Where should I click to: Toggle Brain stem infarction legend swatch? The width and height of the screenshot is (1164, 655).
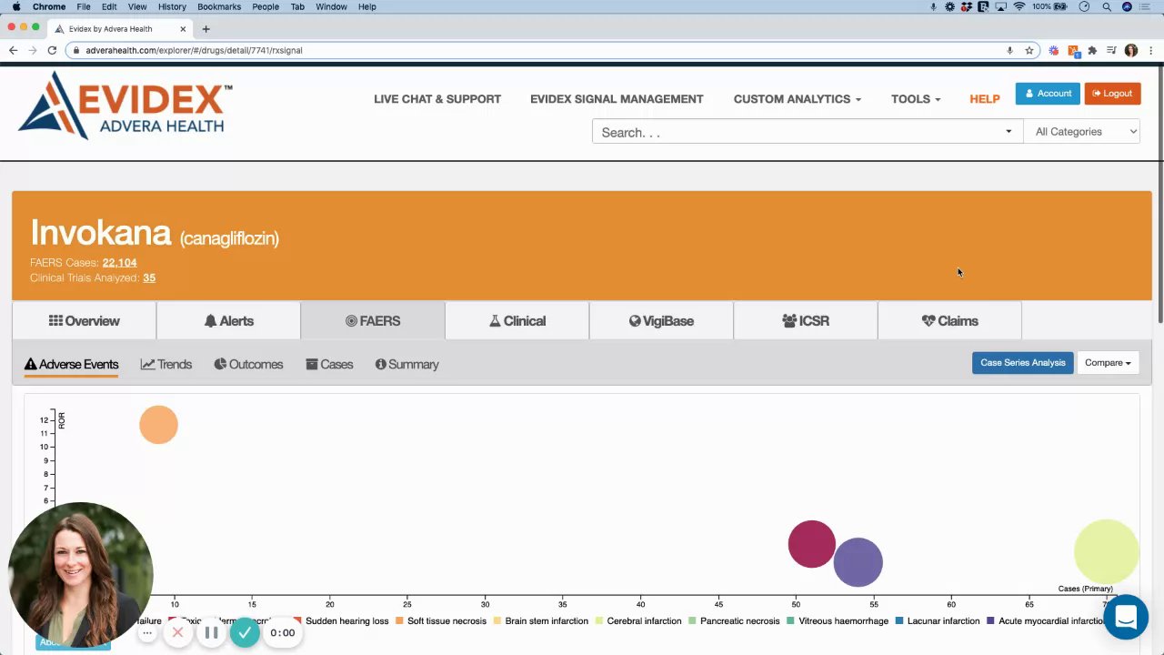pos(497,620)
